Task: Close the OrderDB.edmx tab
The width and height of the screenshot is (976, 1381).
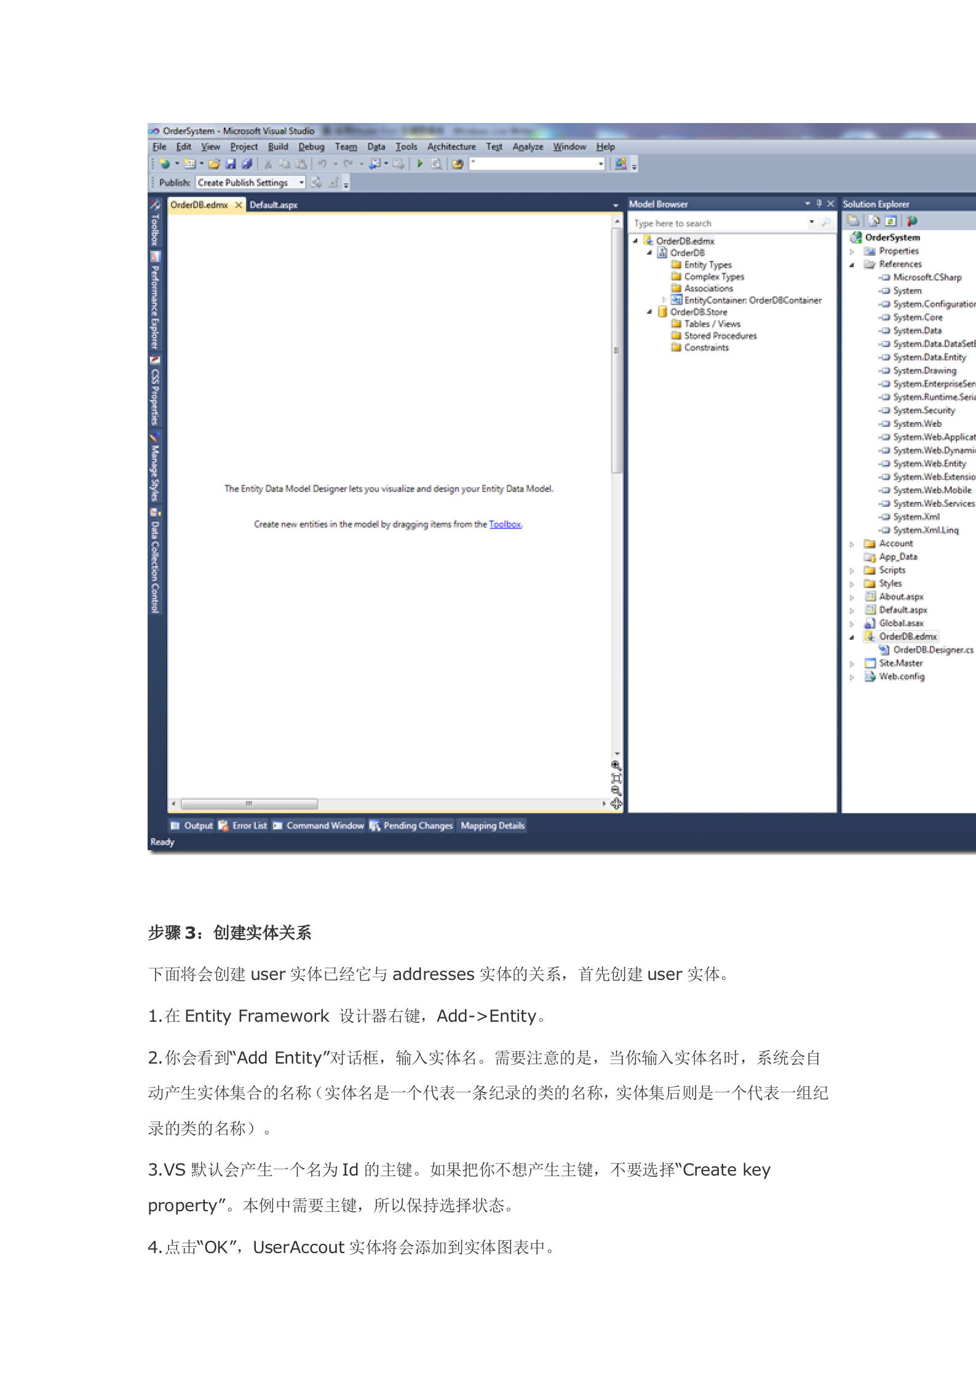Action: click(x=239, y=205)
